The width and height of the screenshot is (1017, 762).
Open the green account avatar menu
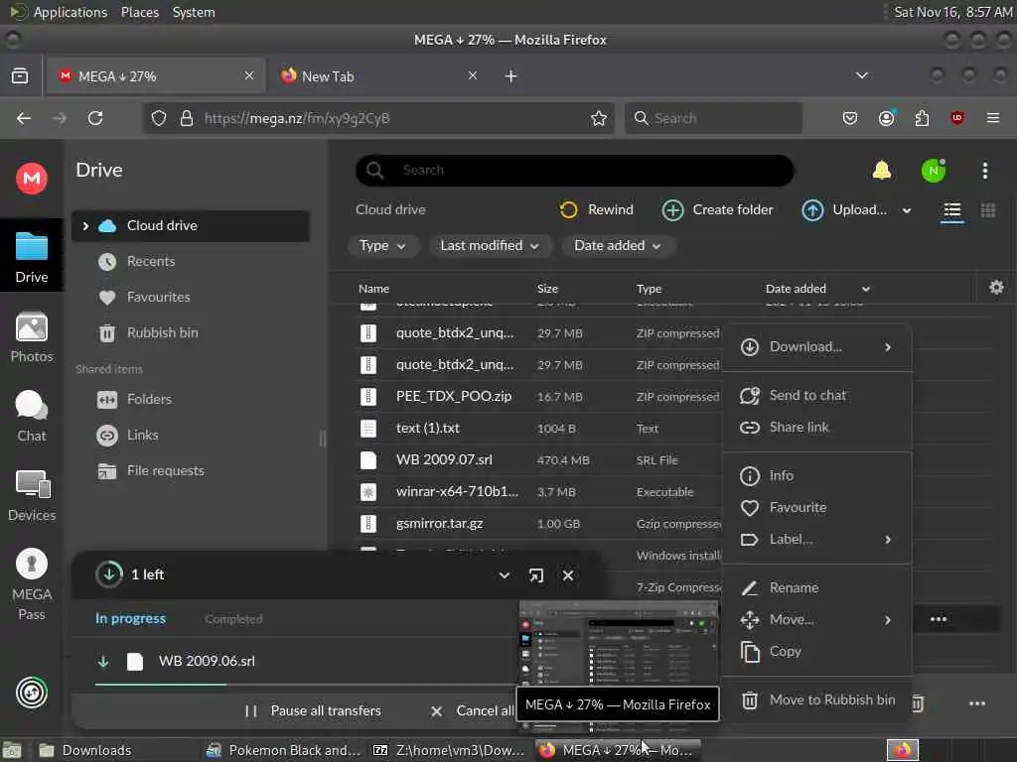point(934,171)
